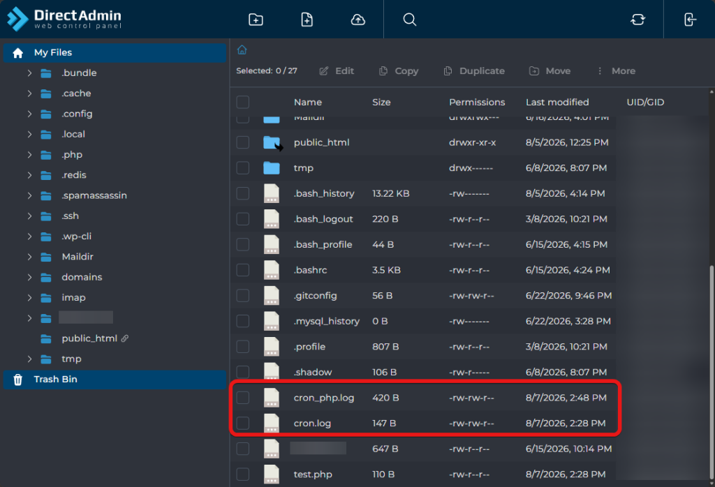
Task: Check the .bash_logout checkbox
Action: pos(242,218)
